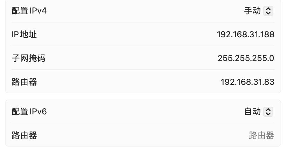292x160 pixels.
Task: Click the IP 地址 label
Action: [x=24, y=34]
